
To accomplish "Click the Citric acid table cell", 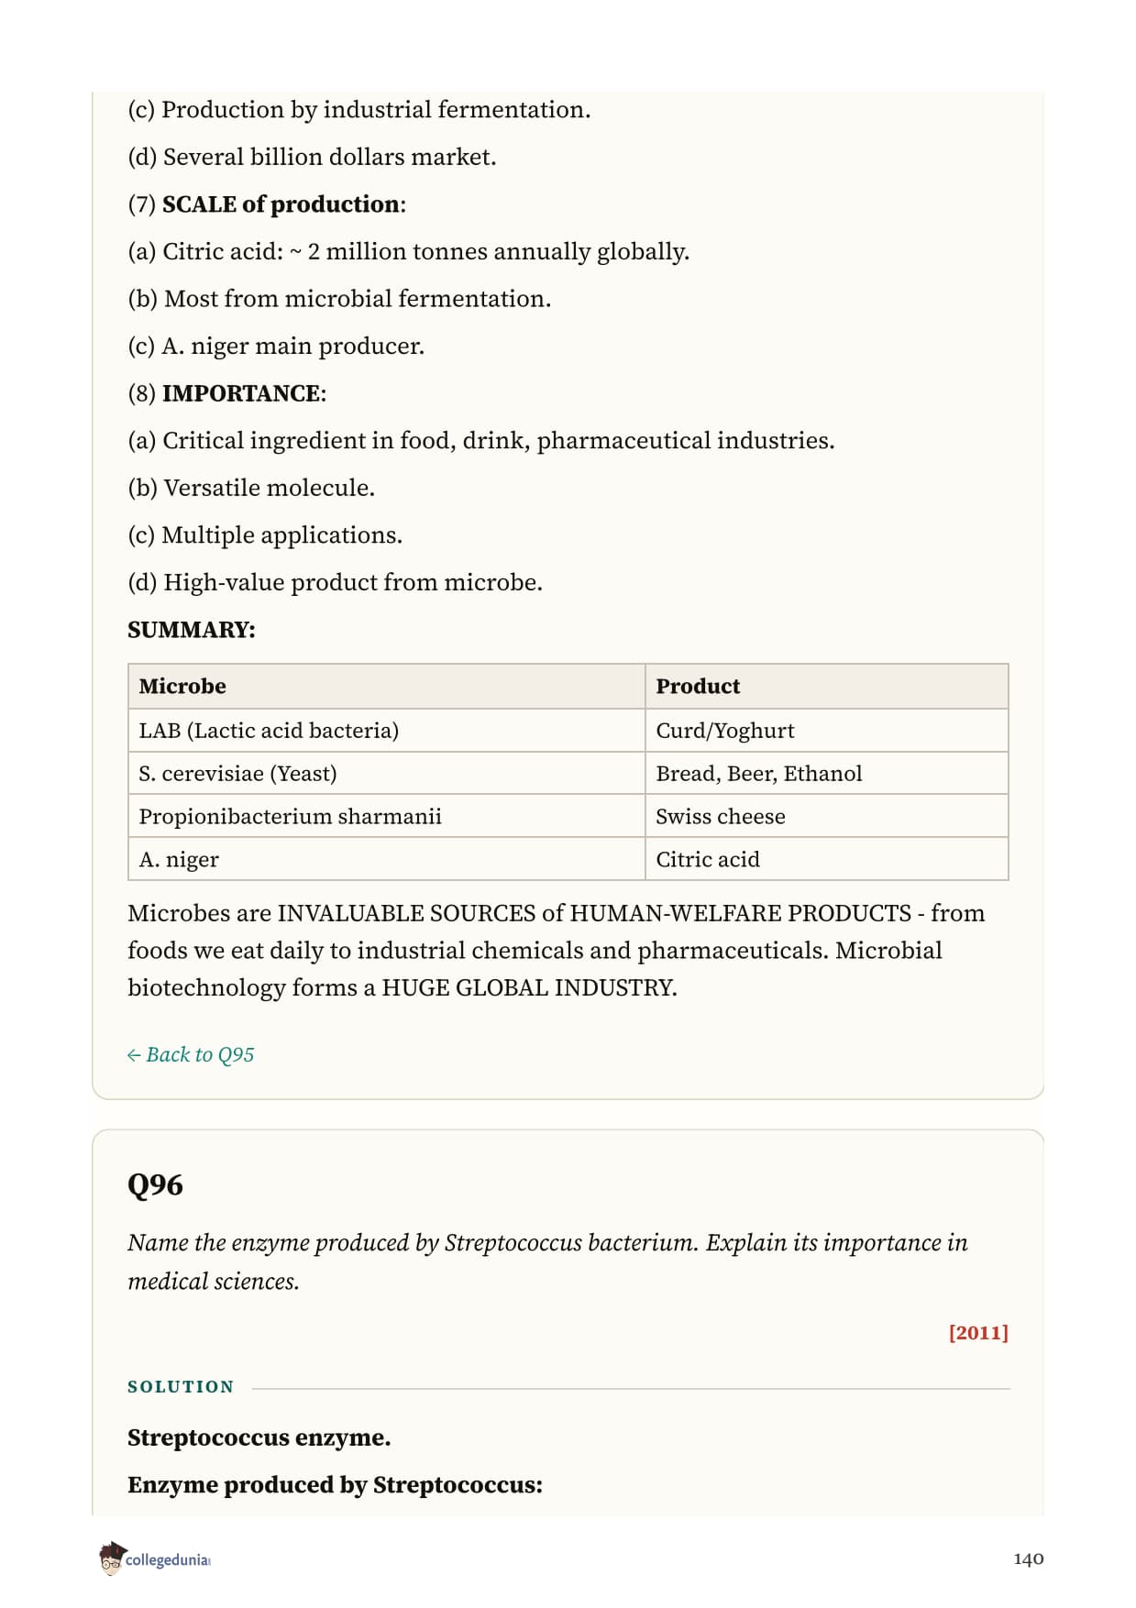I will click(827, 859).
